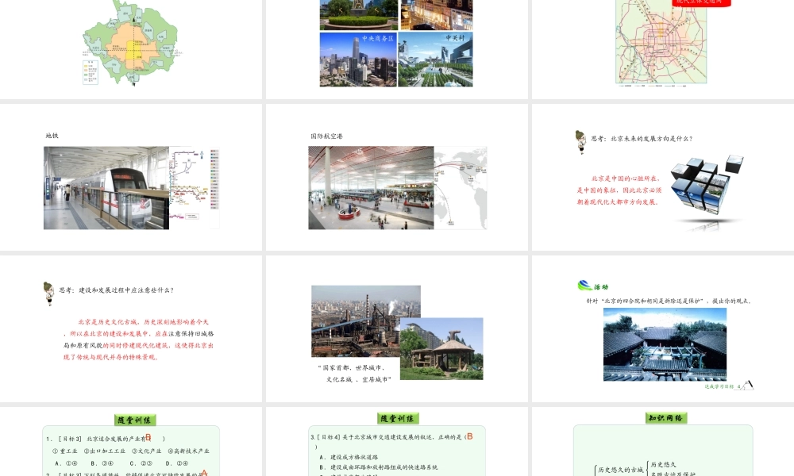The width and height of the screenshot is (794, 476).
Task: Click the 中关村 photo
Action: (436, 59)
